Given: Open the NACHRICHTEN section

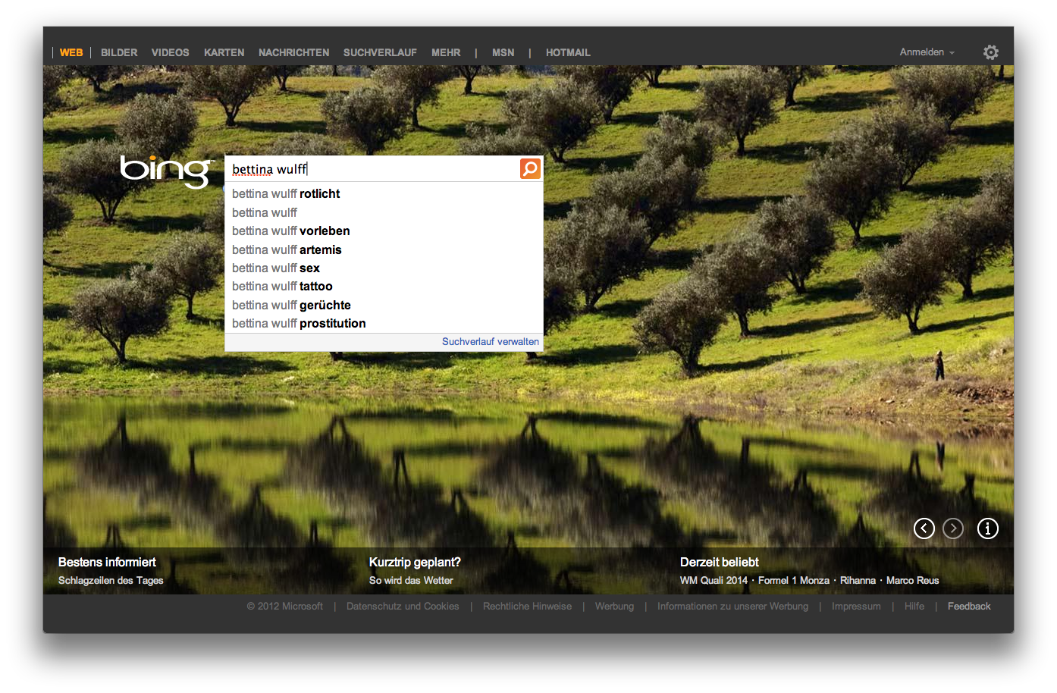Looking at the screenshot, I should click(x=293, y=53).
